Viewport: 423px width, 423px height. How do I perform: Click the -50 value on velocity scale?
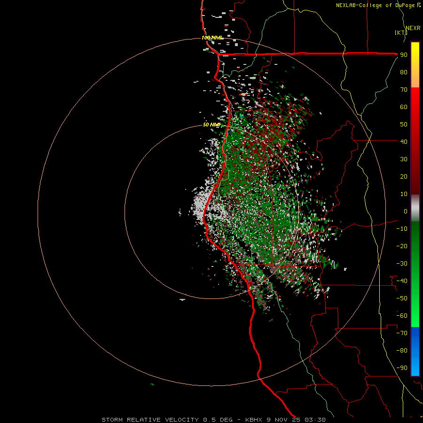(x=402, y=298)
